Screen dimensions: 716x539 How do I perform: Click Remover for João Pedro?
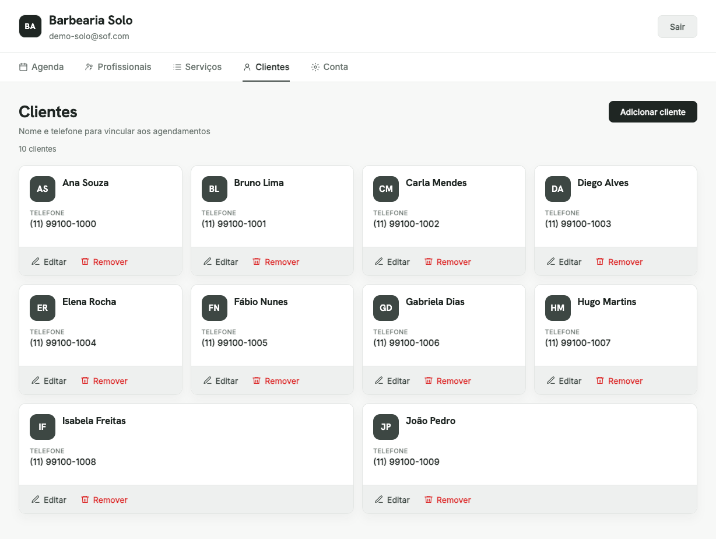(448, 500)
